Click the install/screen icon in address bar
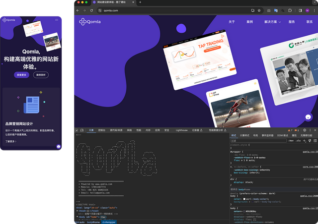The width and height of the screenshot is (318, 224). (x=253, y=10)
